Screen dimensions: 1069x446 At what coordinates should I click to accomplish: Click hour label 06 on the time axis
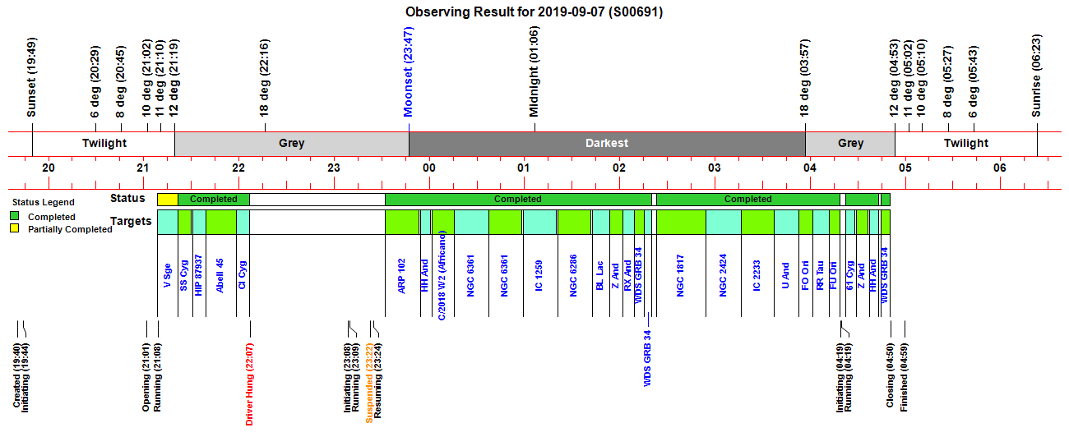click(x=1000, y=168)
